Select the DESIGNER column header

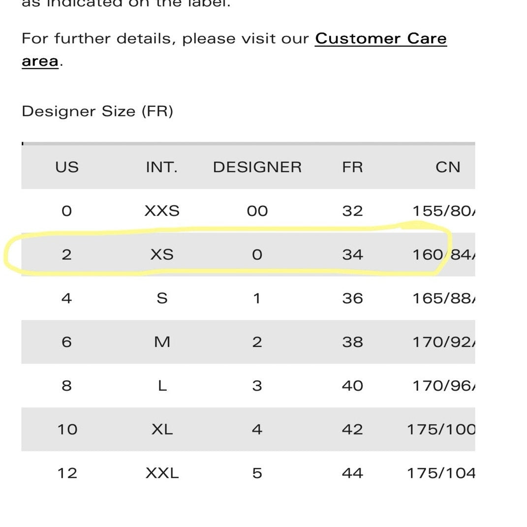tap(257, 167)
